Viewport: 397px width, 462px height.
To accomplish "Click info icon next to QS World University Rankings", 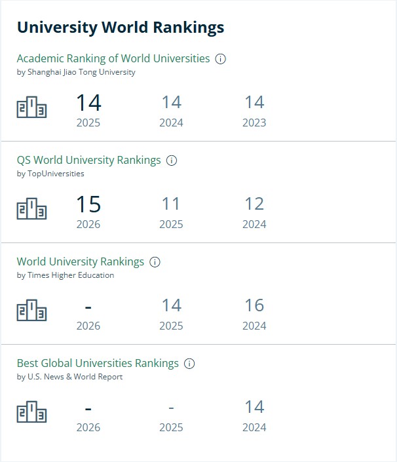I will click(172, 161).
